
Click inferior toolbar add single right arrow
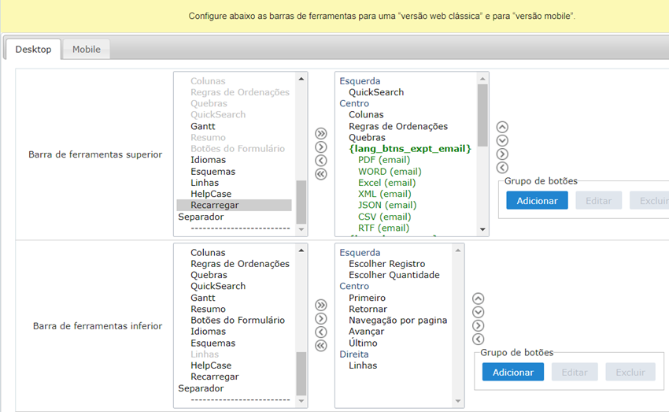tap(321, 319)
